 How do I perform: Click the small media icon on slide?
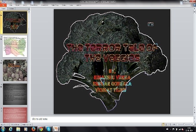tap(150, 24)
